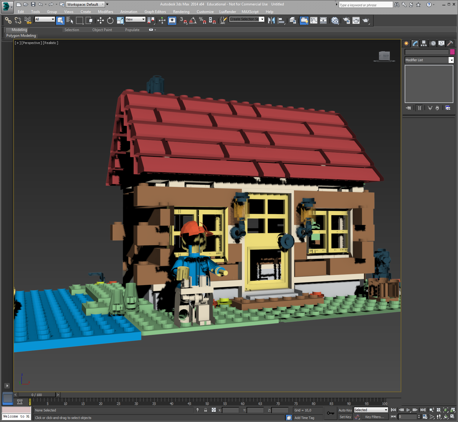The width and height of the screenshot is (458, 422).
Task: Open the Rendered Frame Window
Action: coord(356,20)
